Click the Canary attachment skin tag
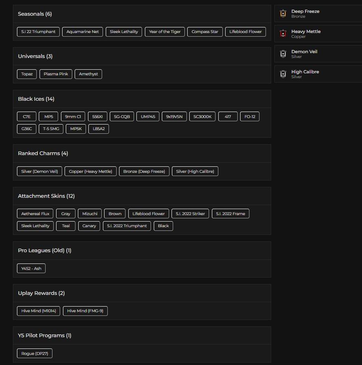 click(x=89, y=226)
